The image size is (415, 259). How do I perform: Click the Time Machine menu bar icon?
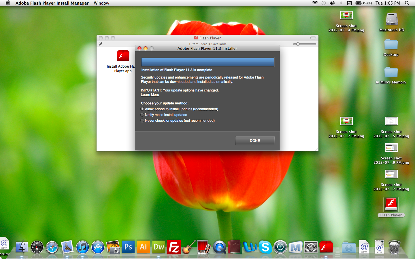(x=324, y=3)
